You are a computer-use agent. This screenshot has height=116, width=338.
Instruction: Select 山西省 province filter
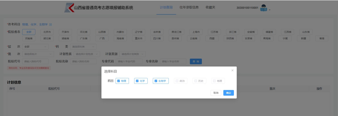point(102,32)
